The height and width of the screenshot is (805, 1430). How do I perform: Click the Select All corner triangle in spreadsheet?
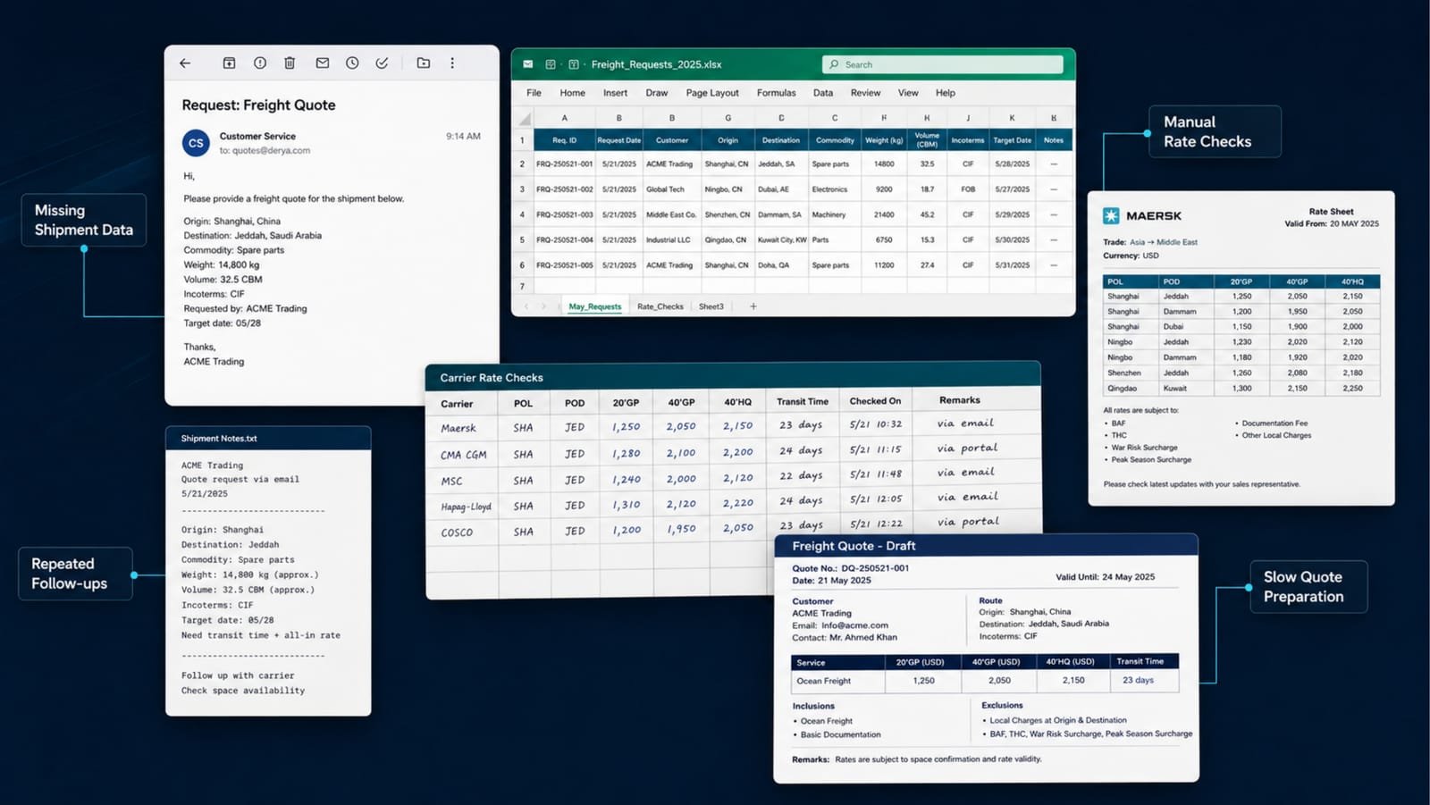click(525, 119)
